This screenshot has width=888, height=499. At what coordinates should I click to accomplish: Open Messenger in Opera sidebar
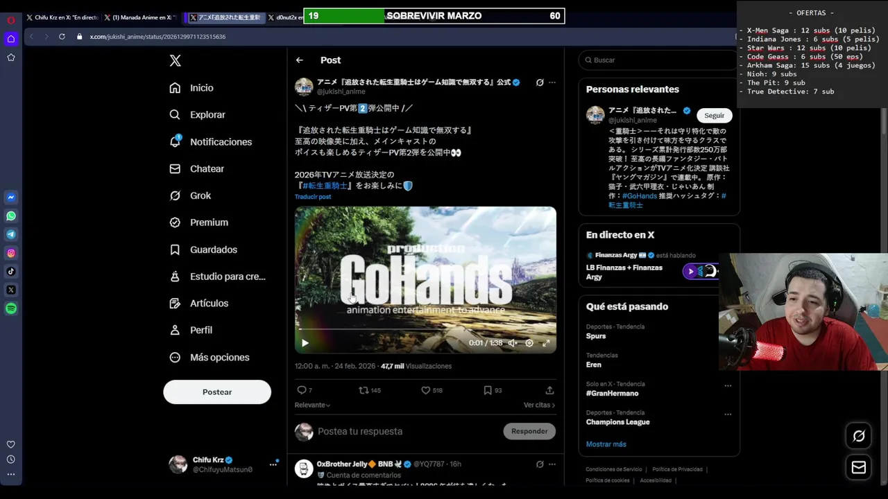click(x=11, y=198)
